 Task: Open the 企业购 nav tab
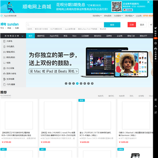119,36
